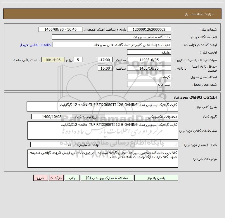Click requester field مهدی جهانشاهی کارپرداز
Screen dimensions: 225x218
coord(112,44)
